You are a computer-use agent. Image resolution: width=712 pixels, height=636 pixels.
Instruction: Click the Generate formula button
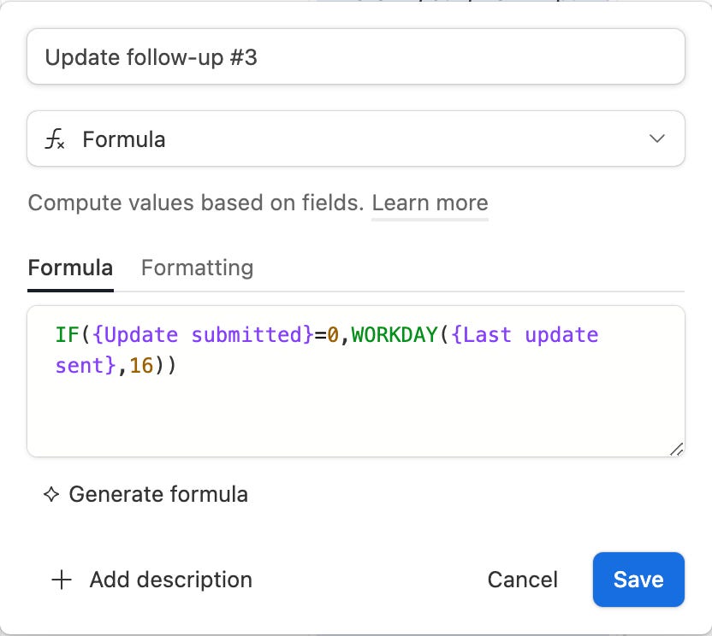(157, 494)
